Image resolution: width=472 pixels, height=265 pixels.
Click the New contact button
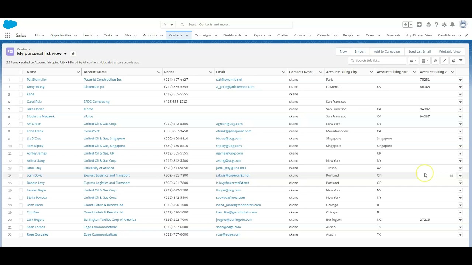point(343,52)
